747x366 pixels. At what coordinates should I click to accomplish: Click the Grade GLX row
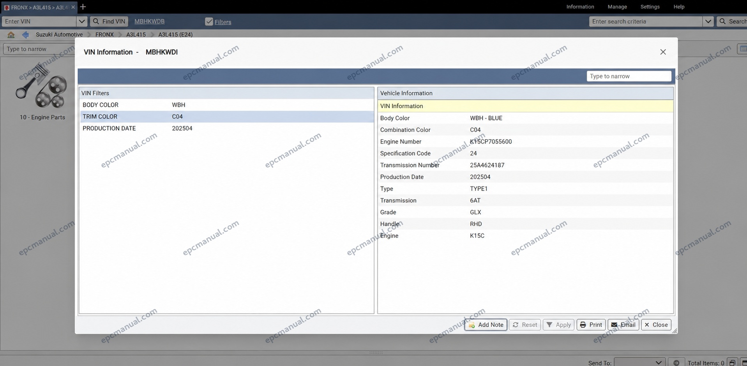tap(525, 212)
